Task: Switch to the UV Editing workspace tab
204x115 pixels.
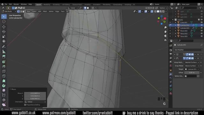Action: 66,4
